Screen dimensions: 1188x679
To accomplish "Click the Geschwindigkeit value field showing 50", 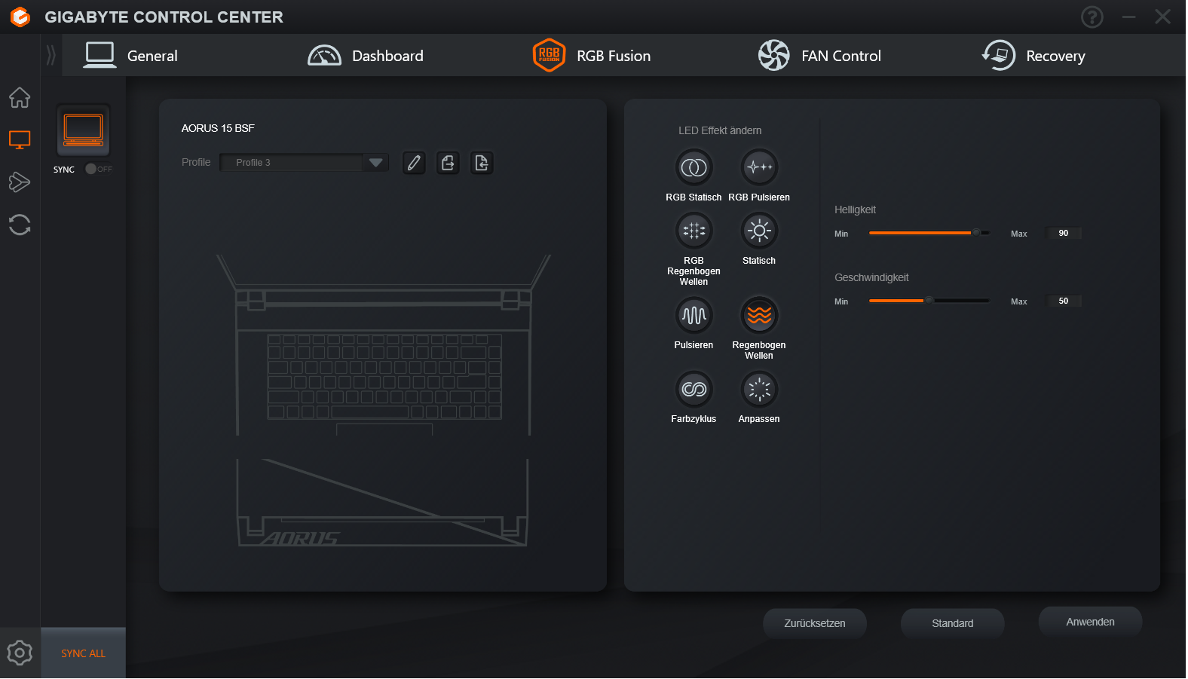I will point(1064,301).
